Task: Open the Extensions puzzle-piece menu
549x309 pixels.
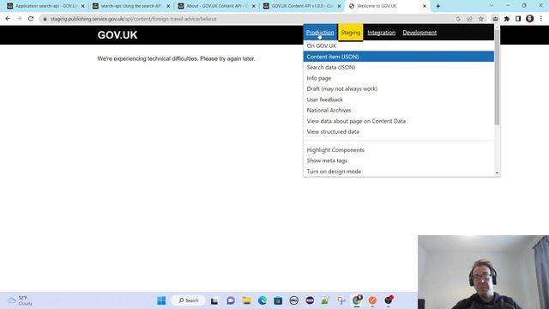Action: coord(507,19)
